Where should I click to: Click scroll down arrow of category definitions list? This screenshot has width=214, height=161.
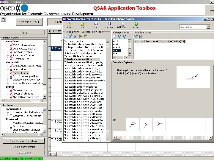[x=108, y=139]
